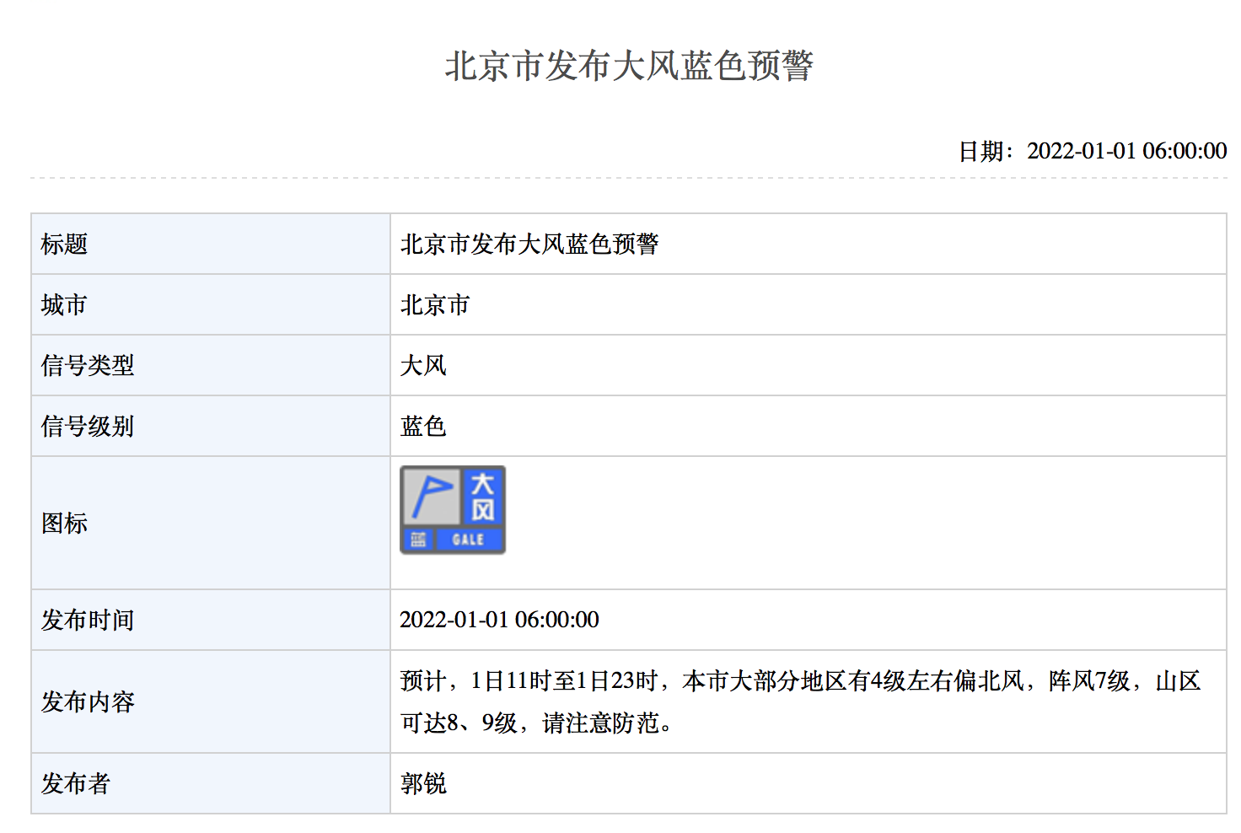Click the signal type value 大风

(423, 366)
